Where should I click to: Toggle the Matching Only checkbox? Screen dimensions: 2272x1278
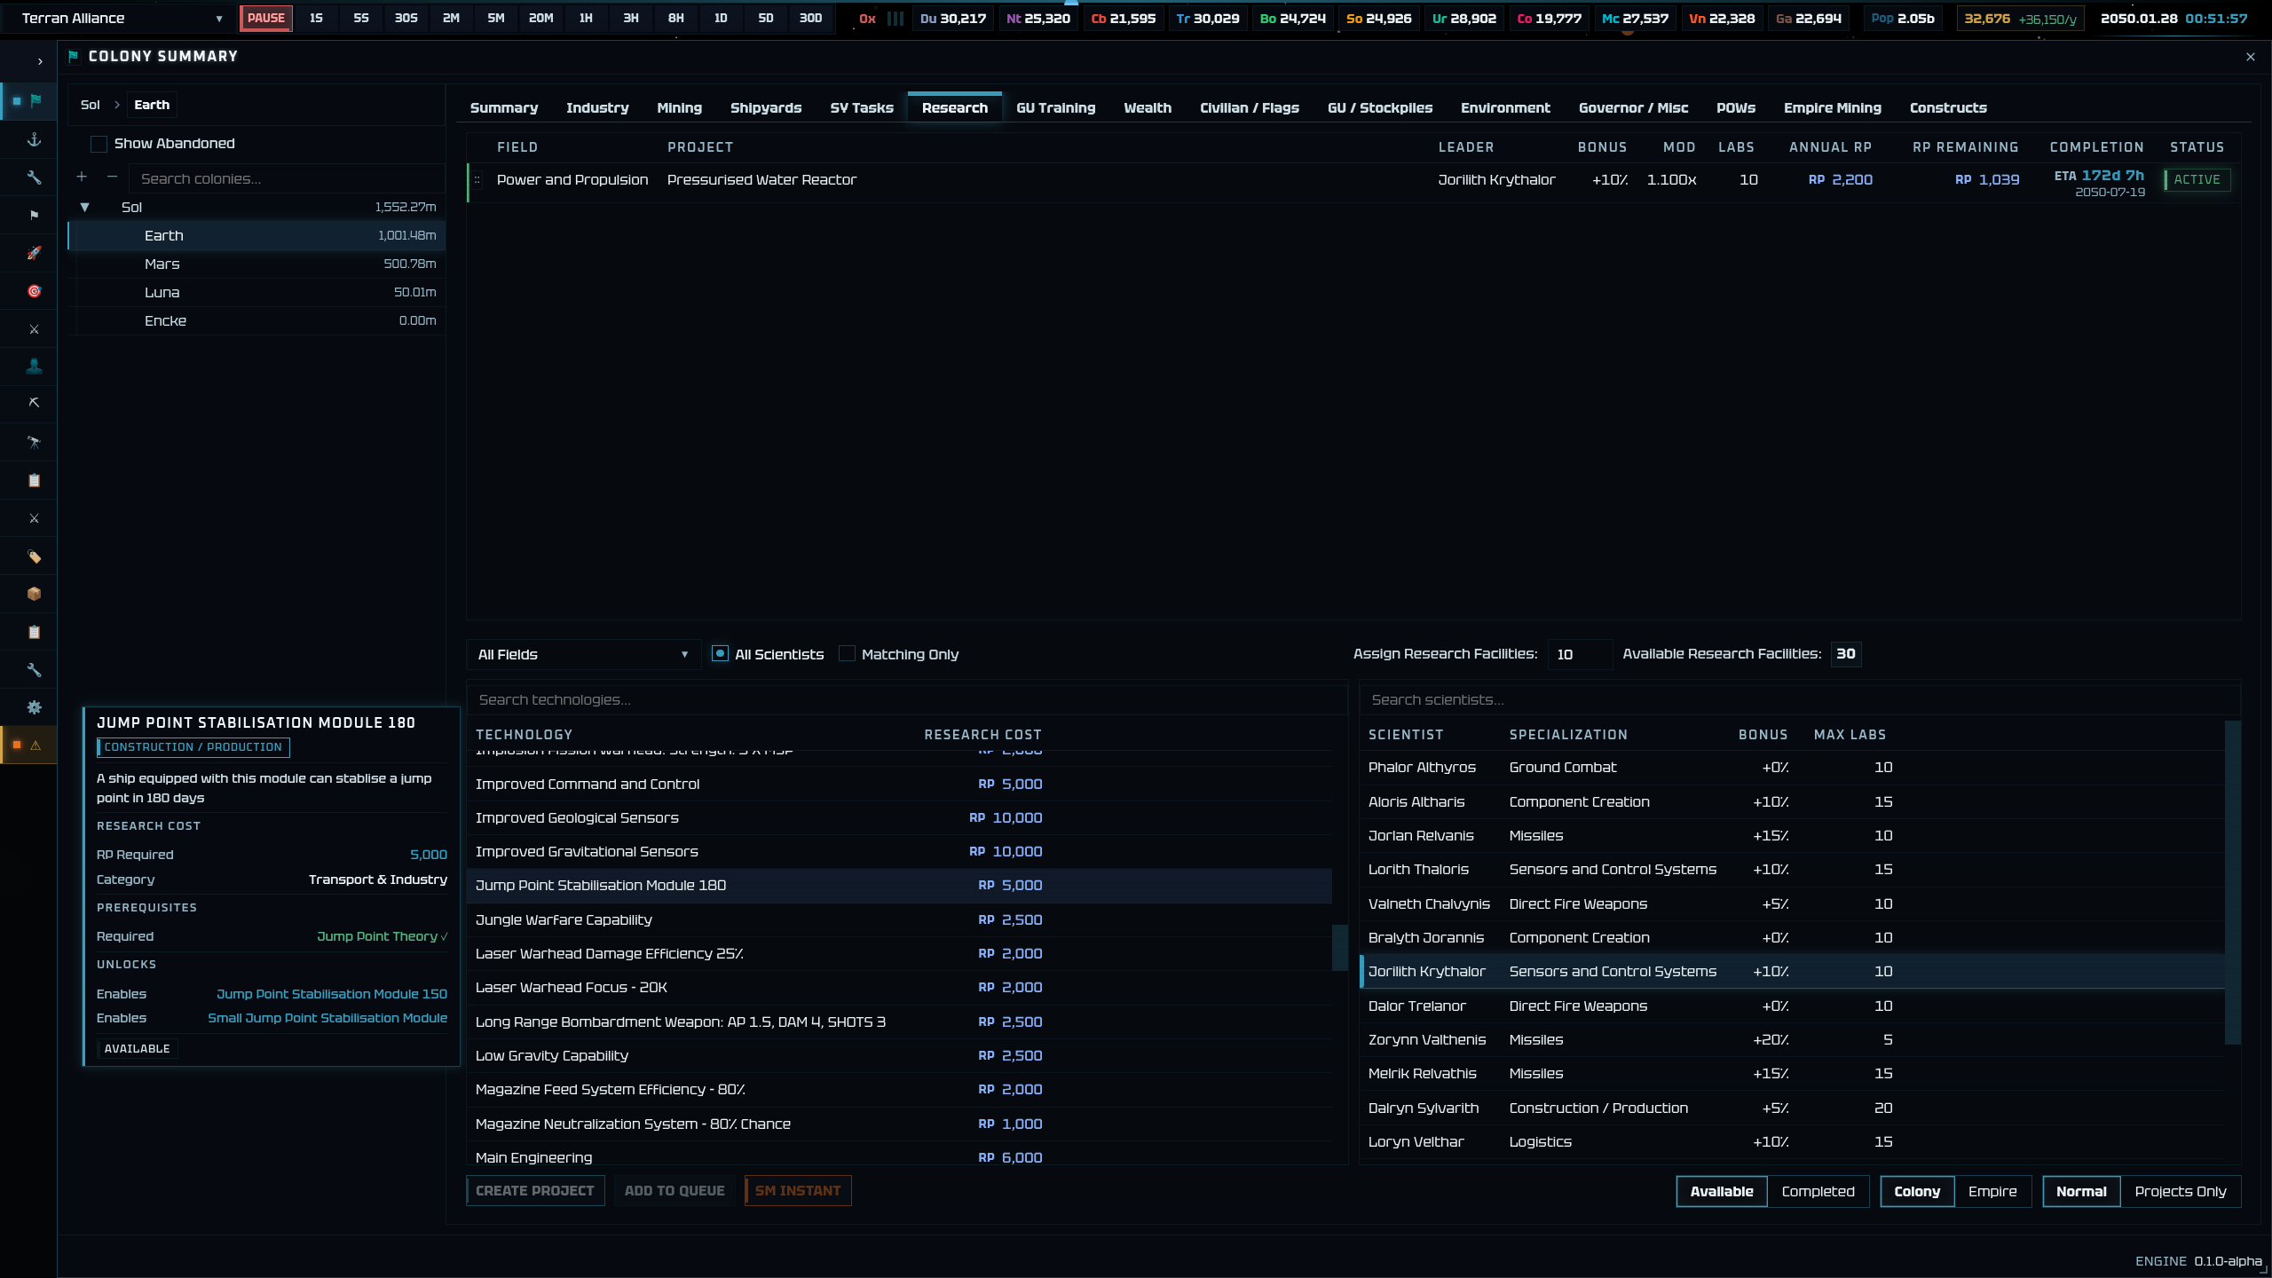pyautogui.click(x=847, y=654)
